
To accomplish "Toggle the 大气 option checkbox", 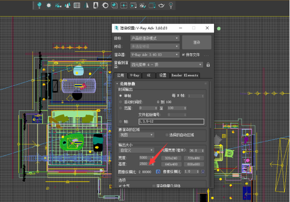I will coord(120,186).
